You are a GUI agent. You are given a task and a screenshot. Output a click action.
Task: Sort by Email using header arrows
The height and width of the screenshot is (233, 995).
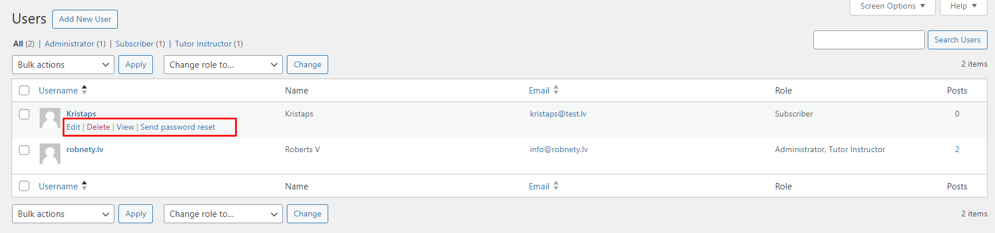(x=556, y=90)
